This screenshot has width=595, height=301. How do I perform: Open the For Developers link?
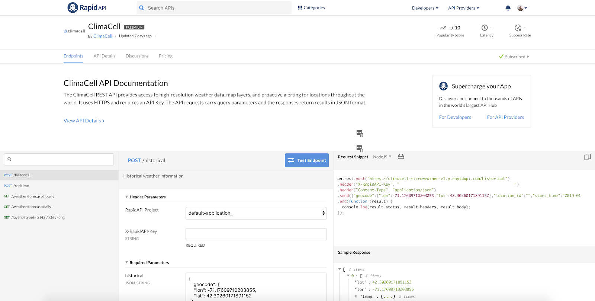click(x=455, y=117)
